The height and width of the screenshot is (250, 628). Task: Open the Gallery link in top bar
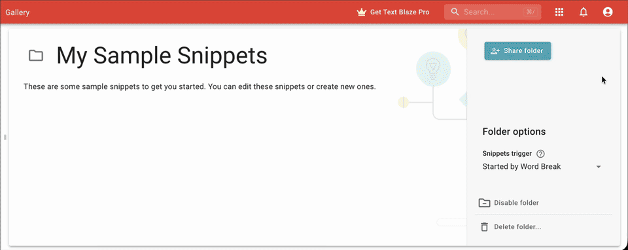click(17, 12)
